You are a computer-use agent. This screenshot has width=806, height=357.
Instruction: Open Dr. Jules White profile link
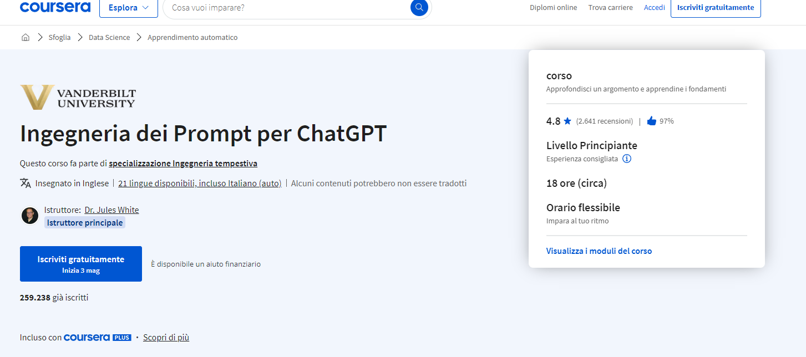tap(111, 210)
